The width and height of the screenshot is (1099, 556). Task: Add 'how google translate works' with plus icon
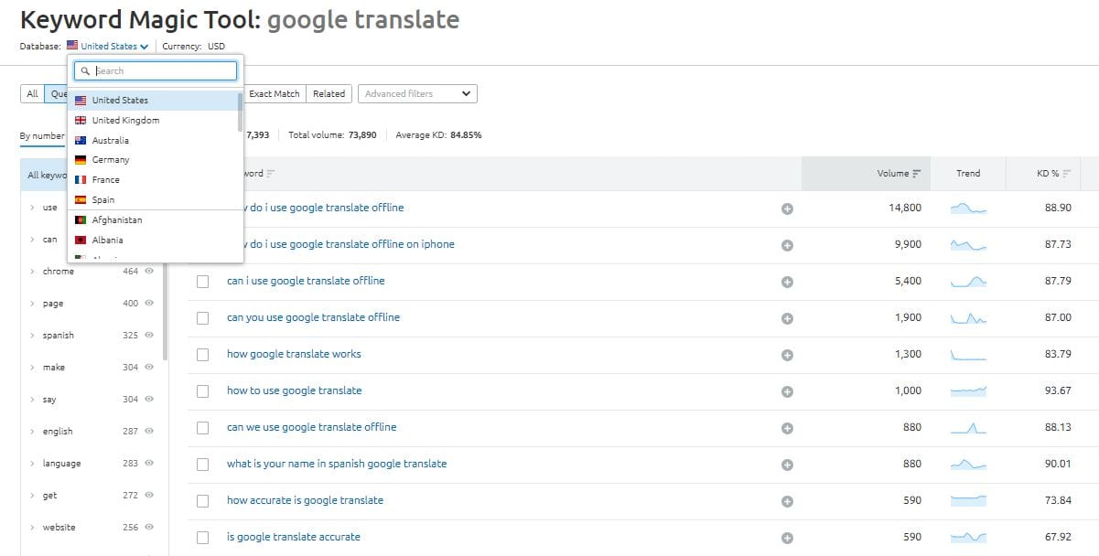[x=787, y=355]
